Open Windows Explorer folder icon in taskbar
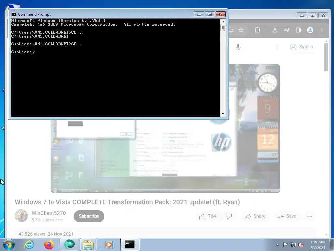Image resolution: width=334 pixels, height=251 pixels. click(x=88, y=244)
